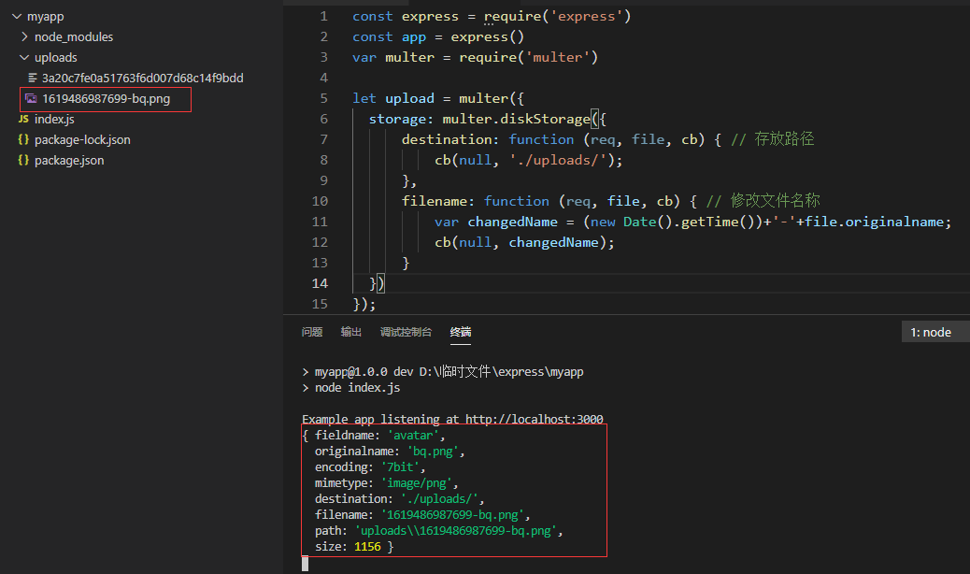Open the '1: node' terminal selector dropdown
The height and width of the screenshot is (574, 970).
[935, 332]
